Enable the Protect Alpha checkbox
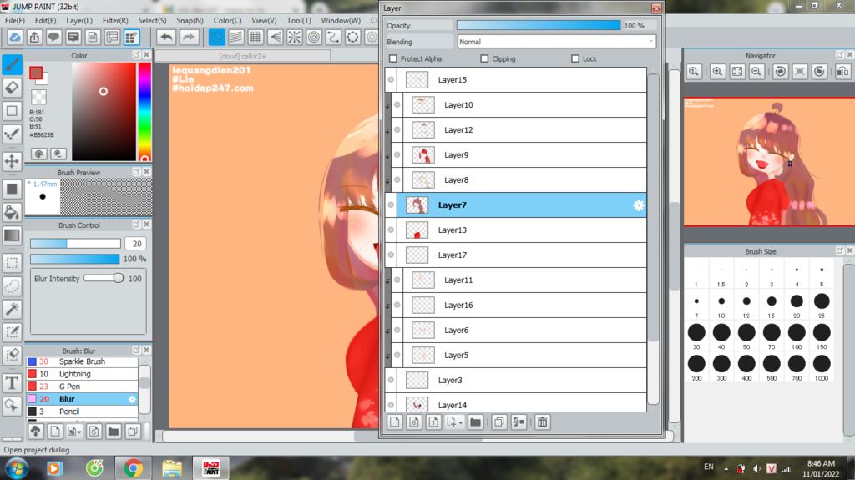855x480 pixels. click(393, 58)
